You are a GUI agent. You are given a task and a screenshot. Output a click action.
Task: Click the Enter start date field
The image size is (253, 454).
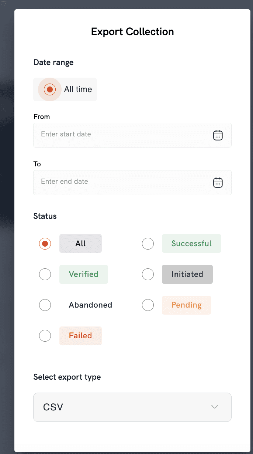(x=132, y=135)
